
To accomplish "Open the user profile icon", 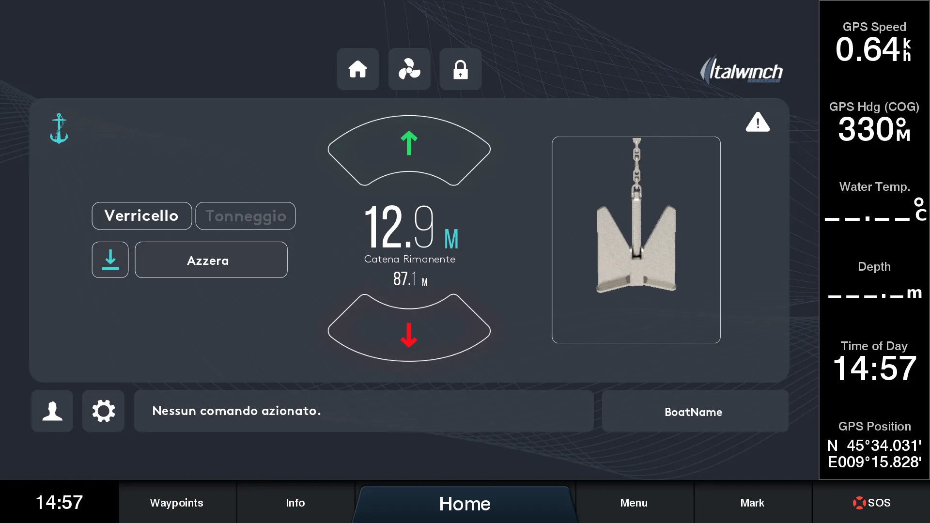I will (x=52, y=411).
